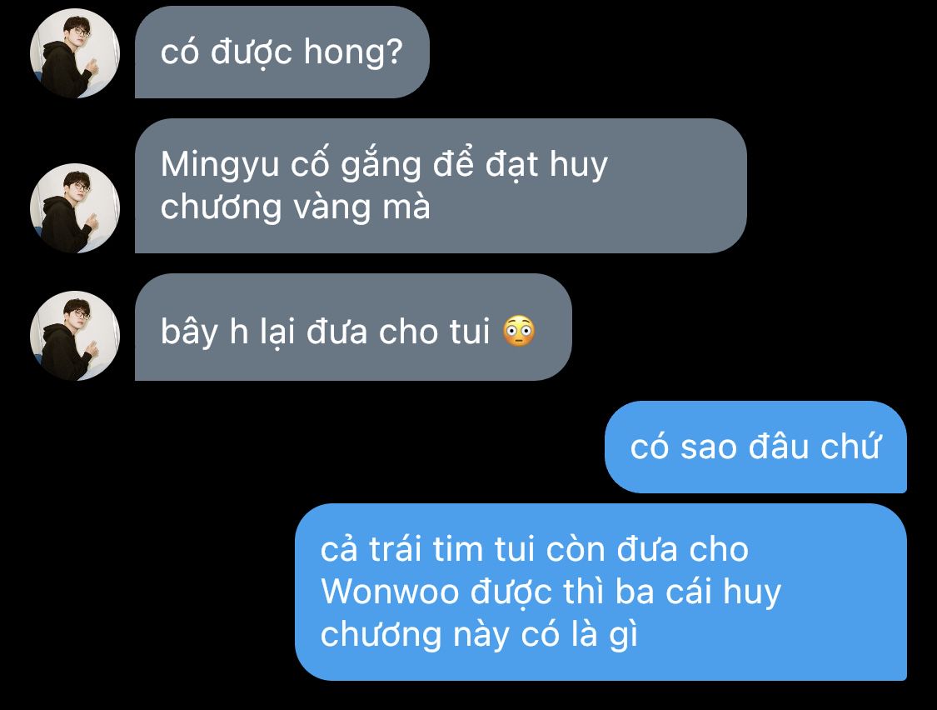Click avatar beside "bây h lại đưa" message
This screenshot has width=937, height=710.
pyautogui.click(x=75, y=336)
